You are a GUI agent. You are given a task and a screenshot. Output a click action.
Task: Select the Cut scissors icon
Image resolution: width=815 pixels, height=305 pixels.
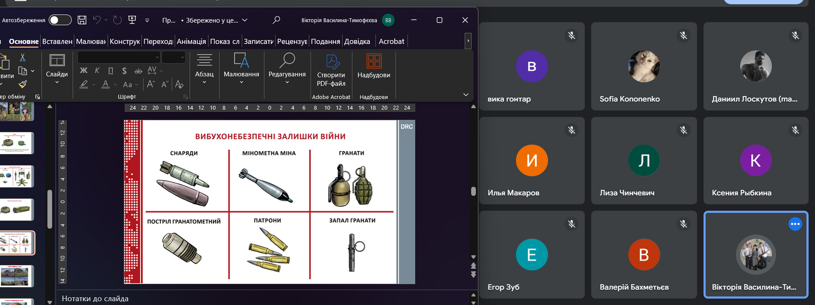pos(23,58)
